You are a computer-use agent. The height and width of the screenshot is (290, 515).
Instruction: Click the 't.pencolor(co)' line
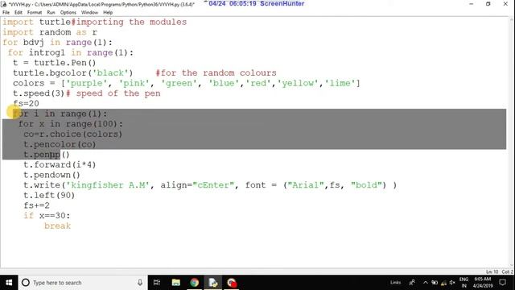(60, 144)
